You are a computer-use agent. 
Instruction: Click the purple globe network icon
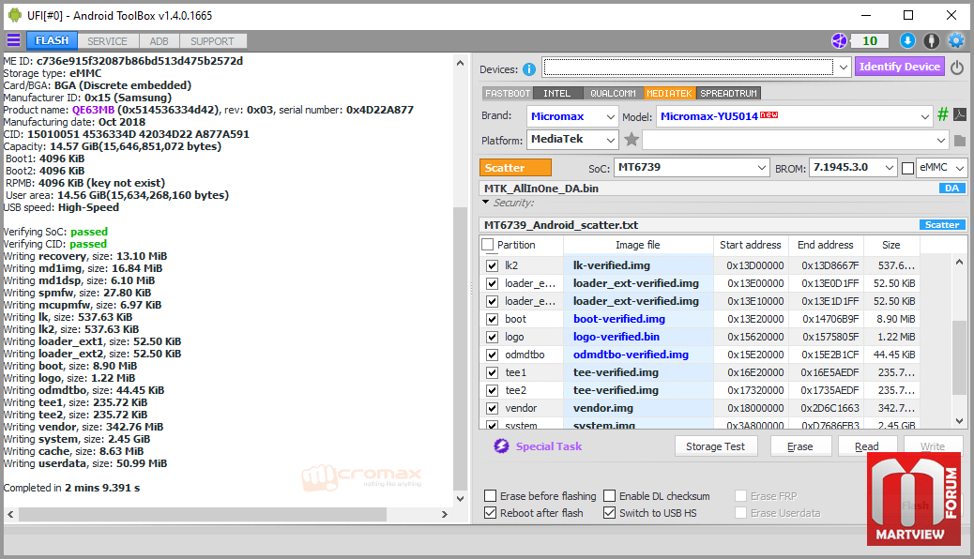[x=839, y=41]
